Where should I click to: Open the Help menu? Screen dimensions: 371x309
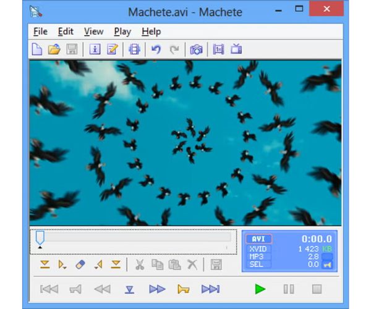coord(151,32)
